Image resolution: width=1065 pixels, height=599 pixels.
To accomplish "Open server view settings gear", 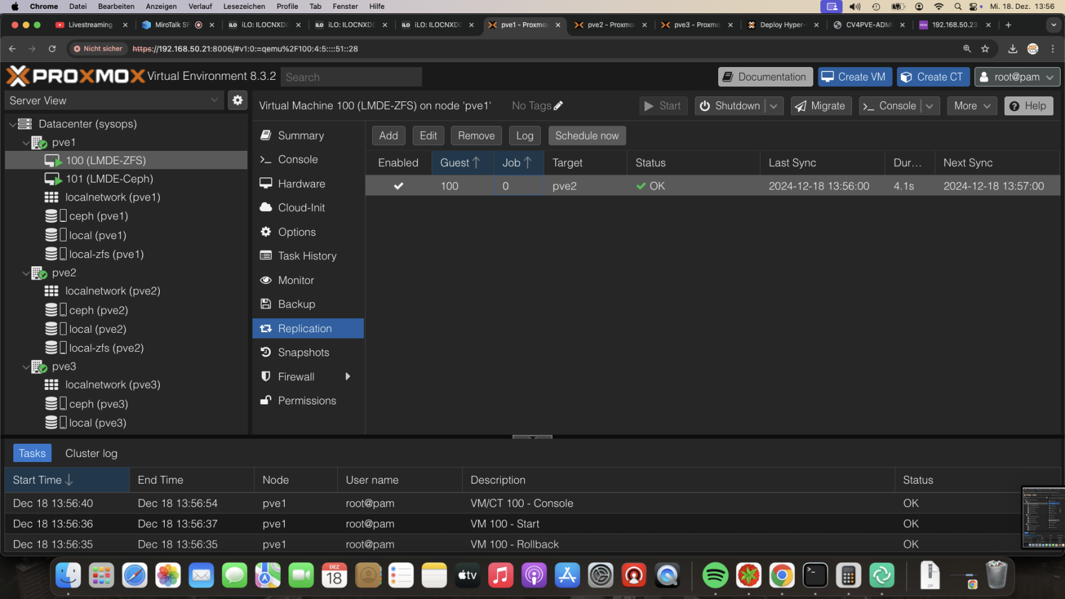I will (237, 100).
